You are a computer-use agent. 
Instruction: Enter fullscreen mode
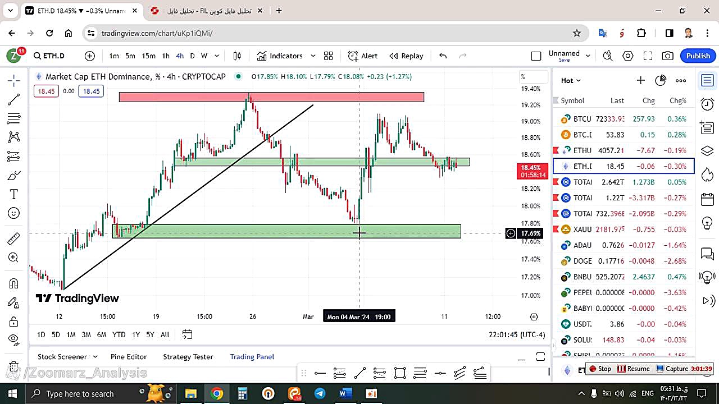pos(648,56)
